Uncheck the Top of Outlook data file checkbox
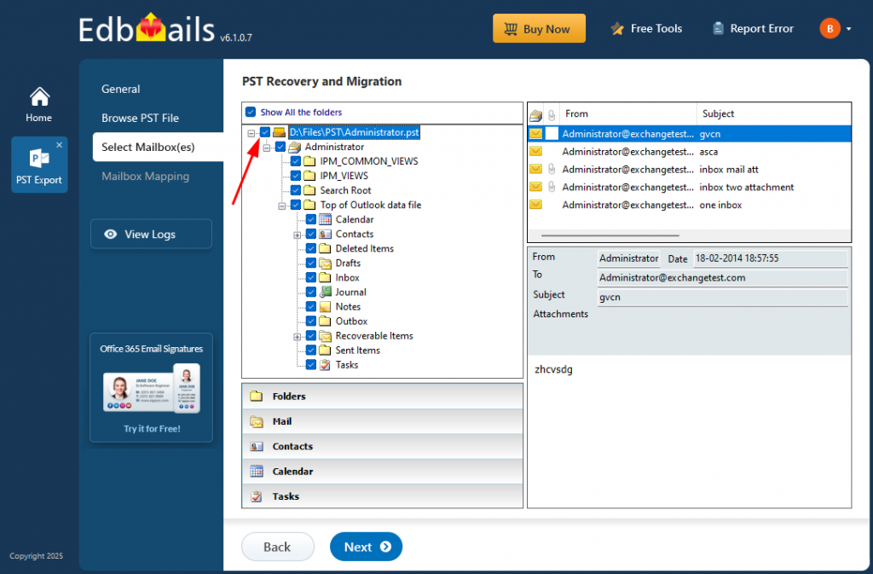The width and height of the screenshot is (873, 574). tap(296, 205)
